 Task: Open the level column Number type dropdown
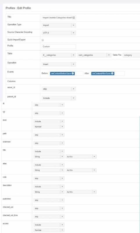click(x=49, y=127)
